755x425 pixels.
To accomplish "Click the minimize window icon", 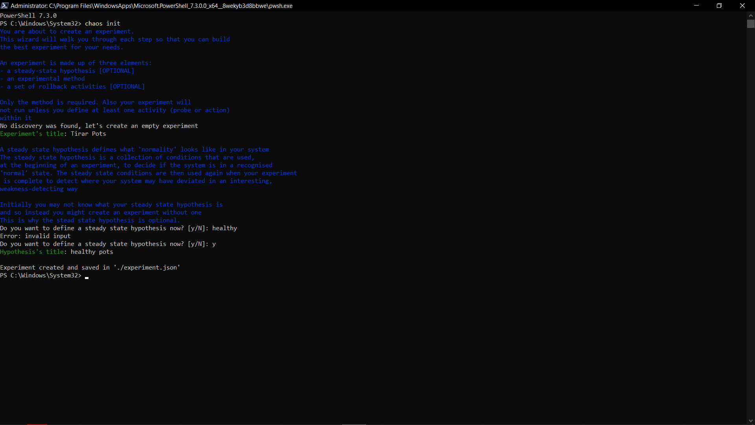I will pos(696,6).
